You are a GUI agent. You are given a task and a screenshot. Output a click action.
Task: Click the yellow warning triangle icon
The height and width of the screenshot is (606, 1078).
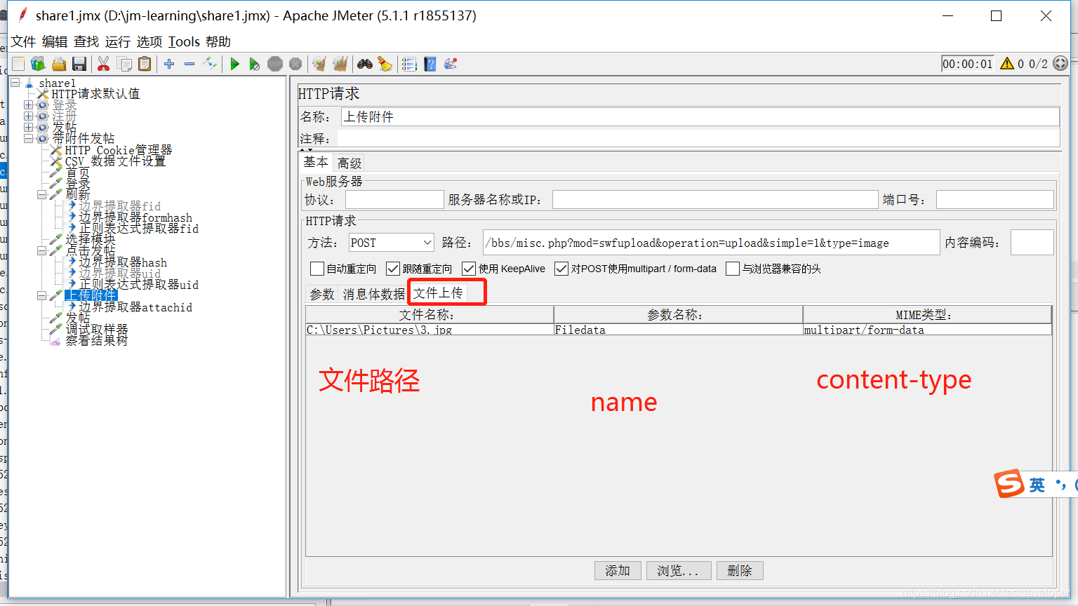1007,64
